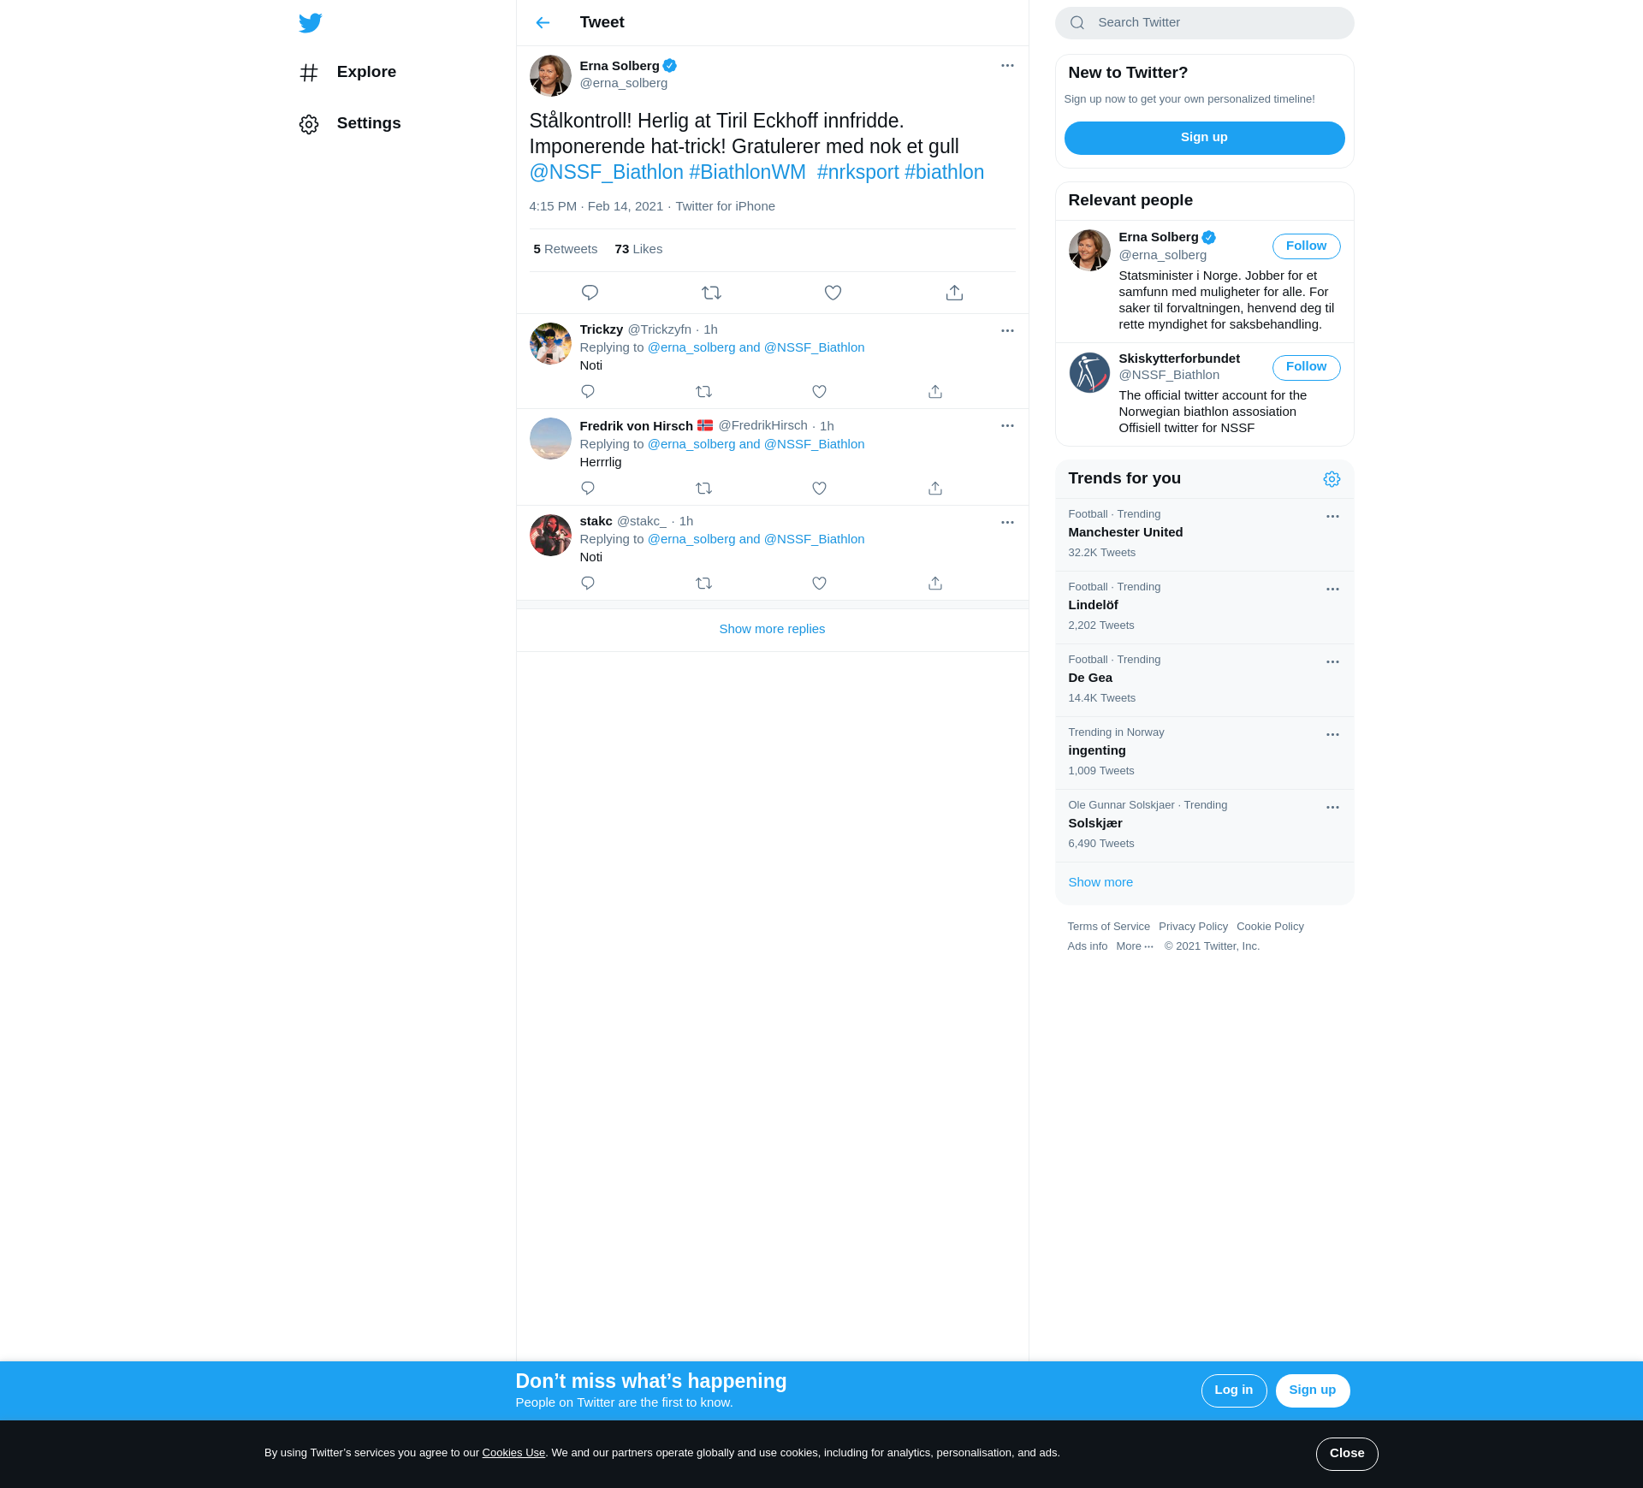The width and height of the screenshot is (1643, 1488).
Task: Open trends settings gear icon
Action: click(1332, 479)
